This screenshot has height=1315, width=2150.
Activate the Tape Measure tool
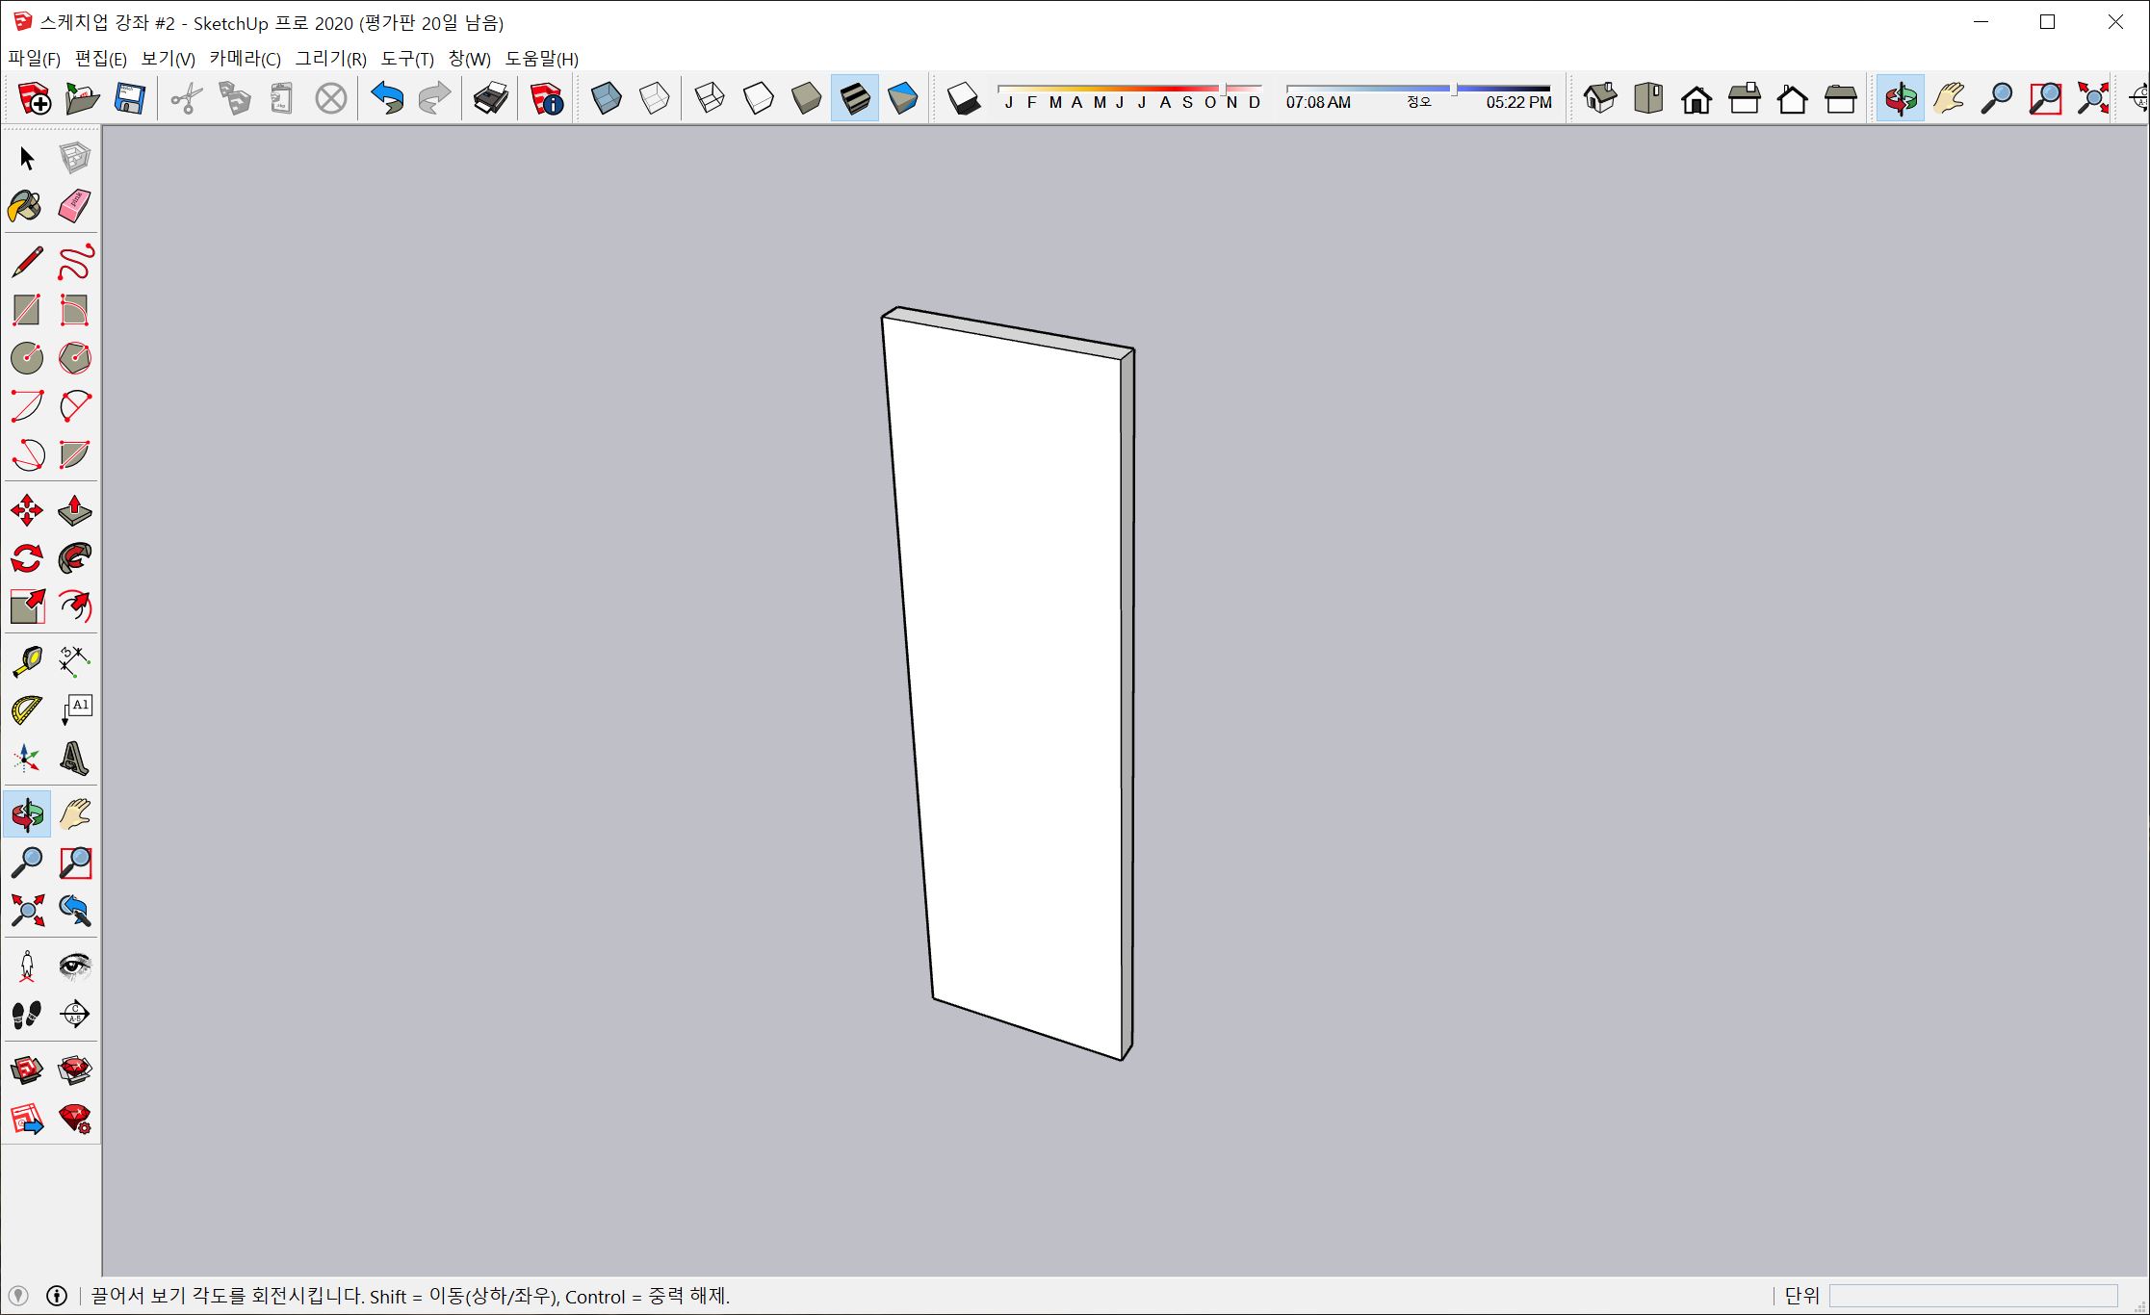pos(26,661)
